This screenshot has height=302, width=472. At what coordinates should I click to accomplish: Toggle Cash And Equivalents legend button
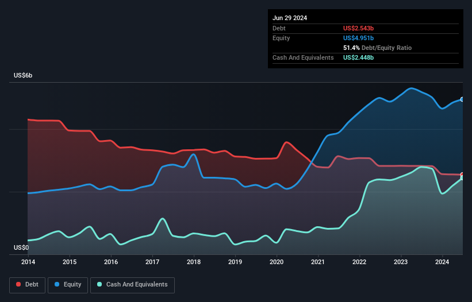coord(132,285)
